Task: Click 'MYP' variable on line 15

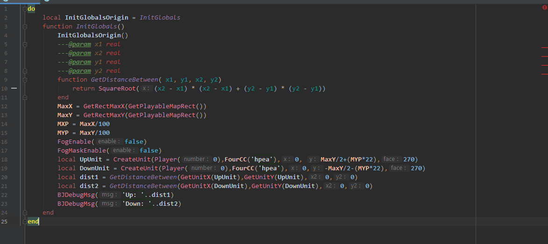Action: [63, 133]
